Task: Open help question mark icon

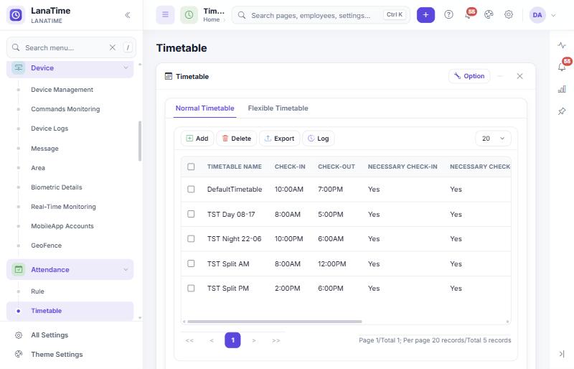Action: (x=448, y=14)
